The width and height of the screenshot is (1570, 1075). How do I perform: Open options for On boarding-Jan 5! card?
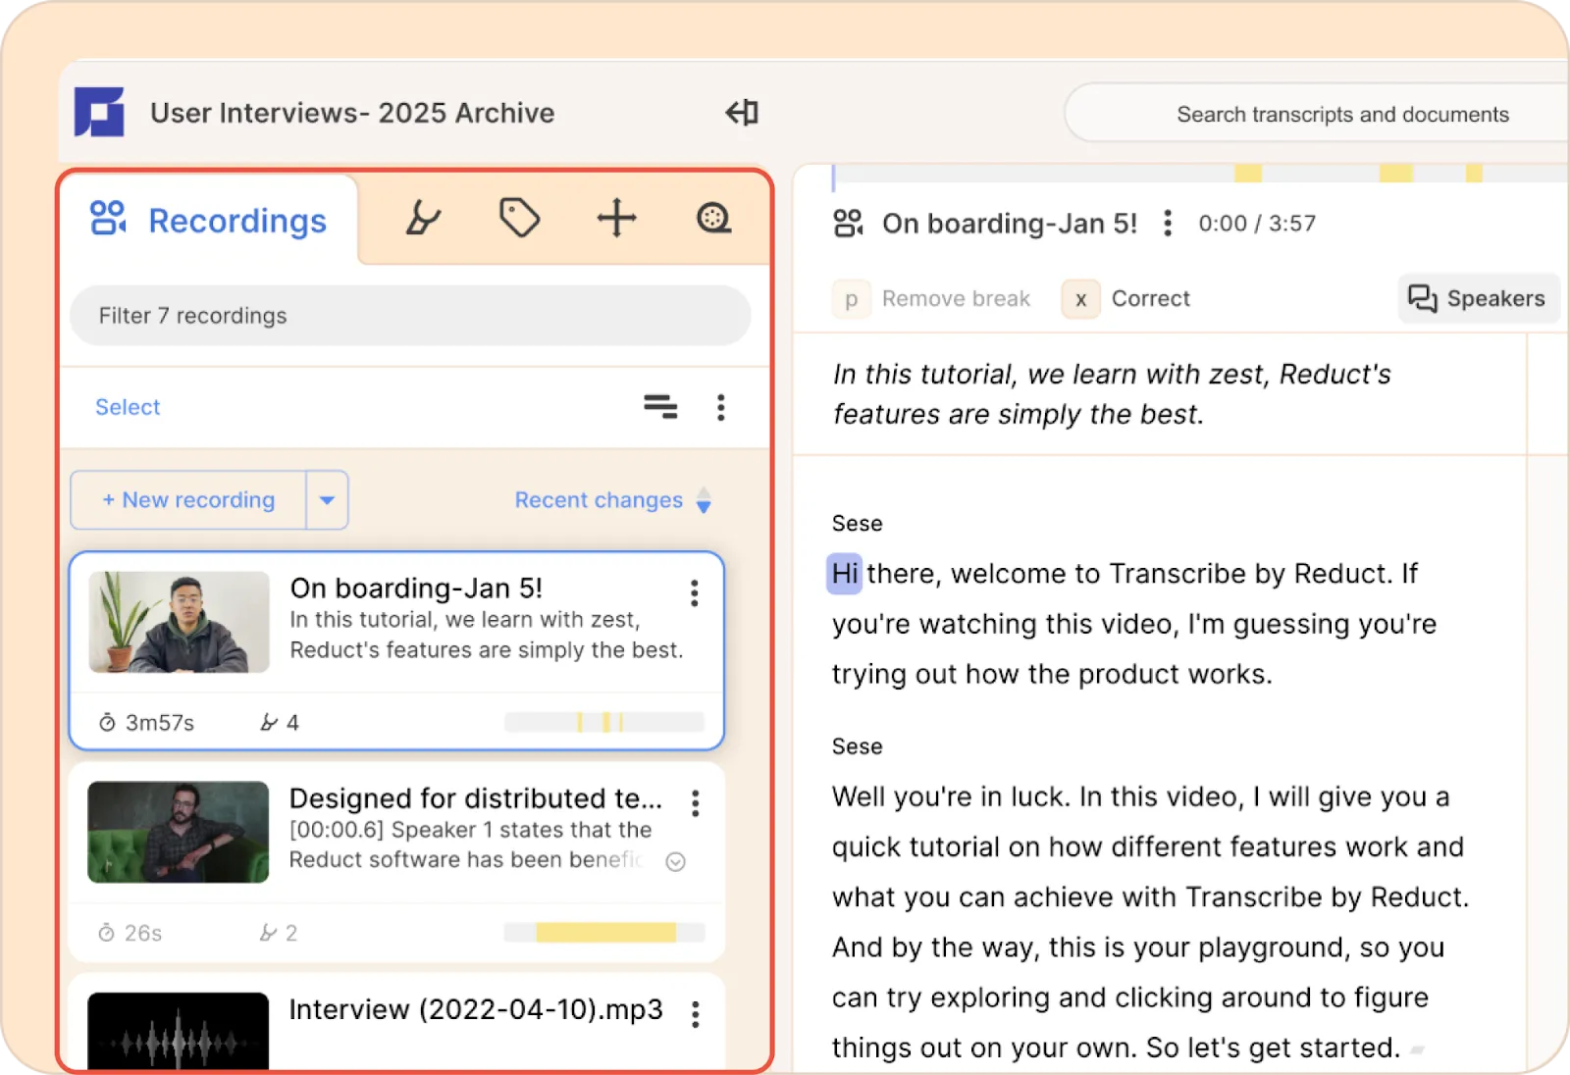click(x=695, y=592)
